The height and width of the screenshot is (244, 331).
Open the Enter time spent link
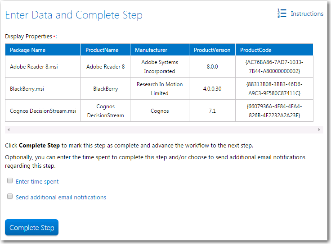[37, 182]
